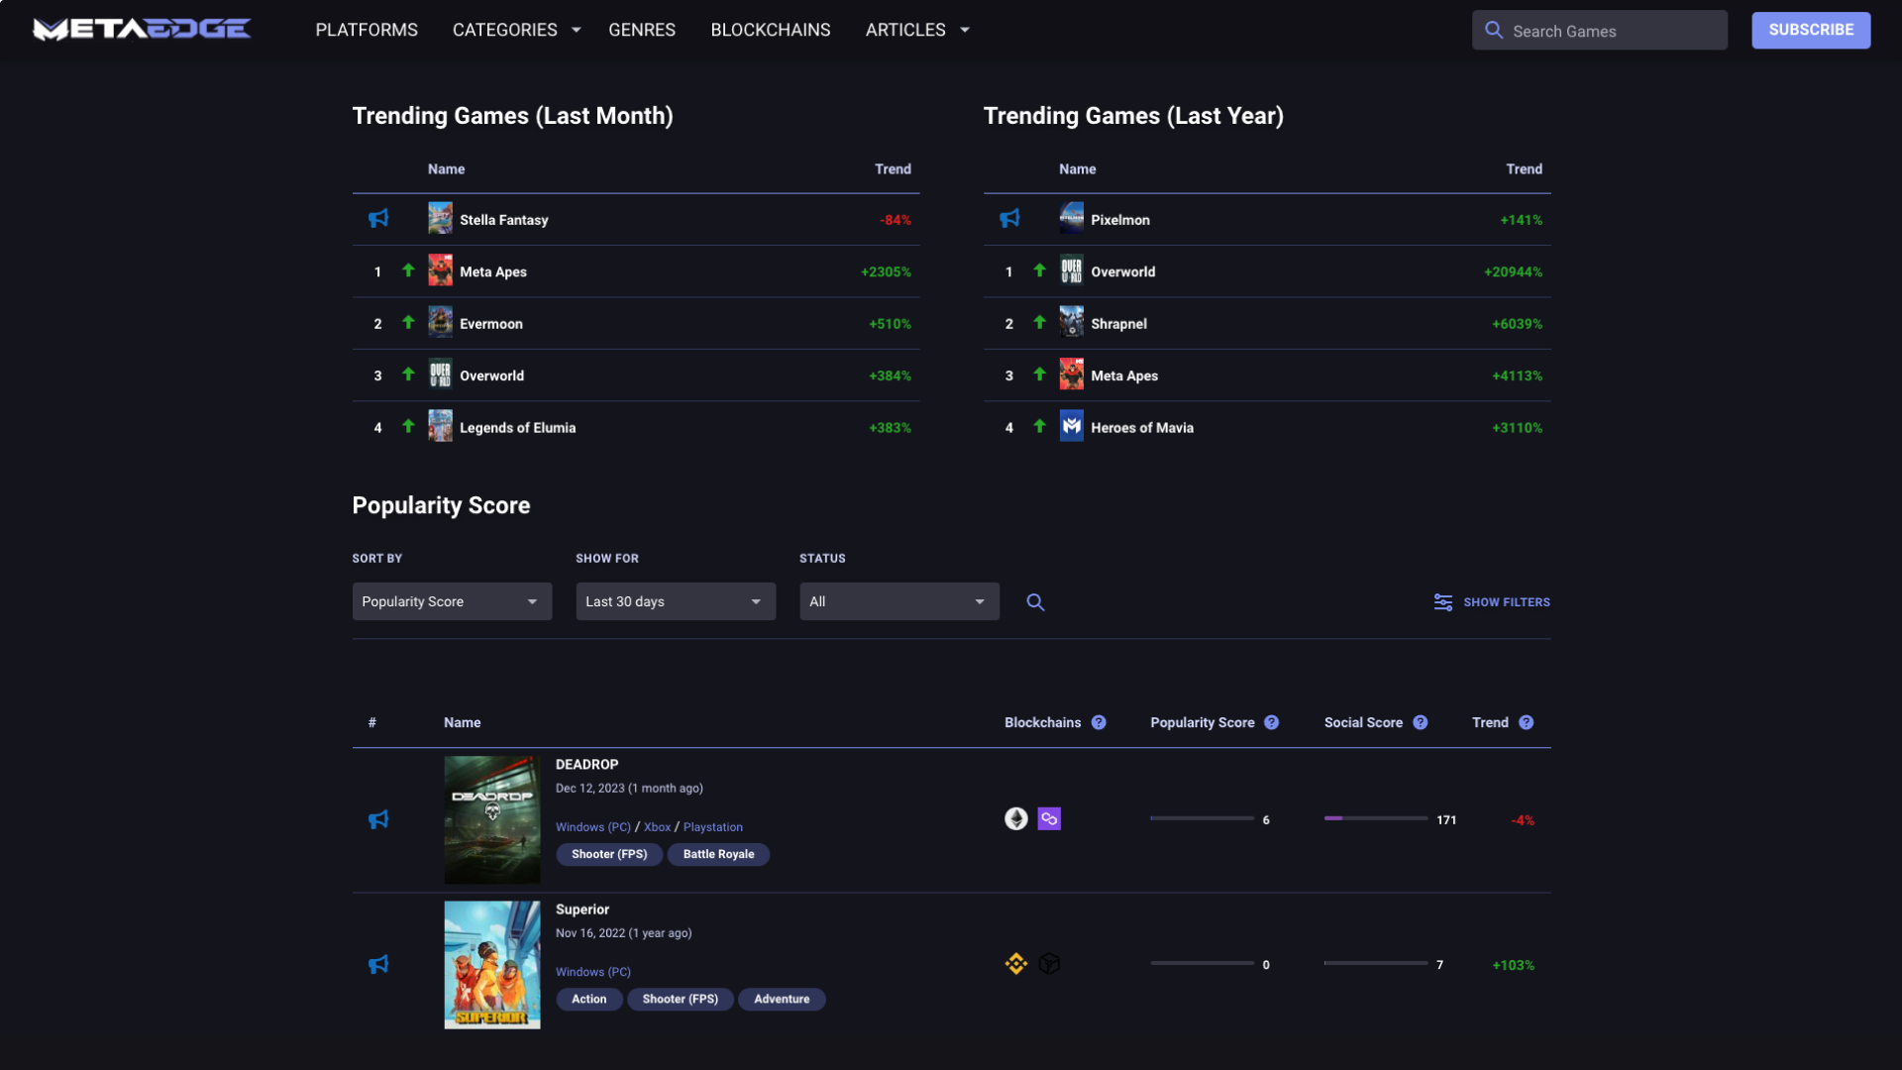Click the Overworld icon in Last Month list
This screenshot has width=1902, height=1070.
tap(440, 374)
